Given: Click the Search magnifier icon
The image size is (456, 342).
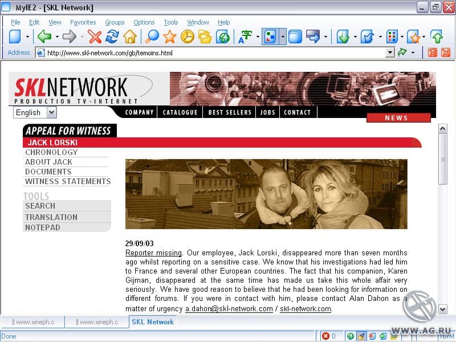Looking at the screenshot, I should 152,36.
